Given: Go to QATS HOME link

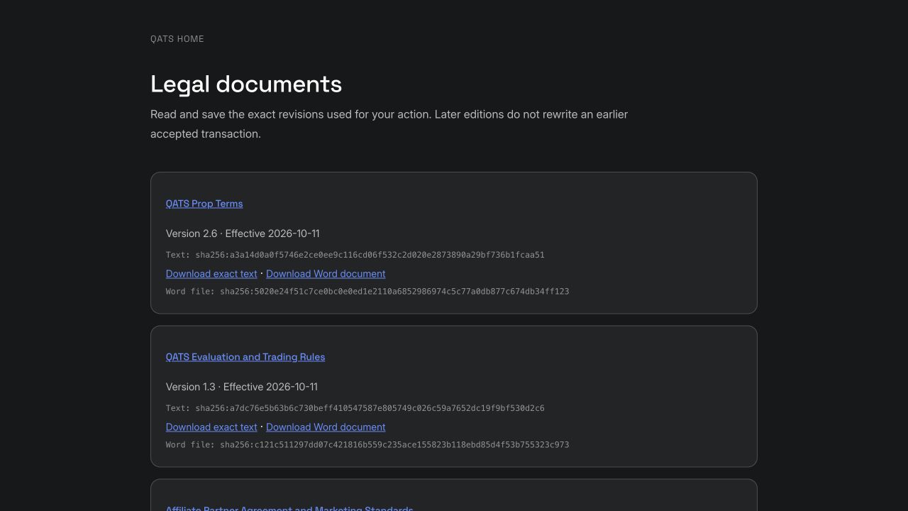Looking at the screenshot, I should point(177,39).
